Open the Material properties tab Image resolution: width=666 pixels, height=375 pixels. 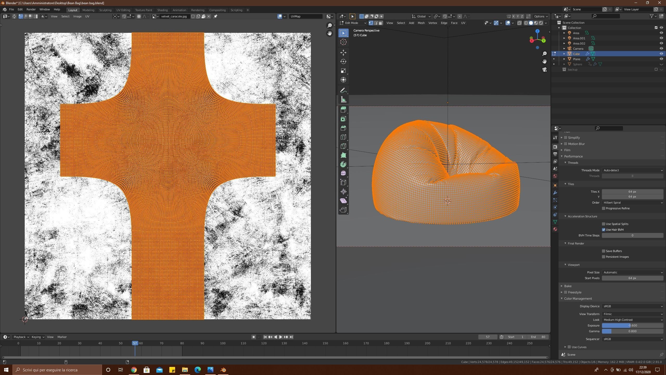click(555, 229)
